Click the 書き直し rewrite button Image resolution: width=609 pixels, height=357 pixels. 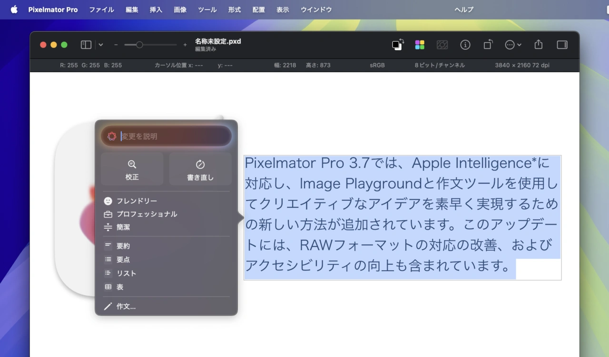coord(200,169)
